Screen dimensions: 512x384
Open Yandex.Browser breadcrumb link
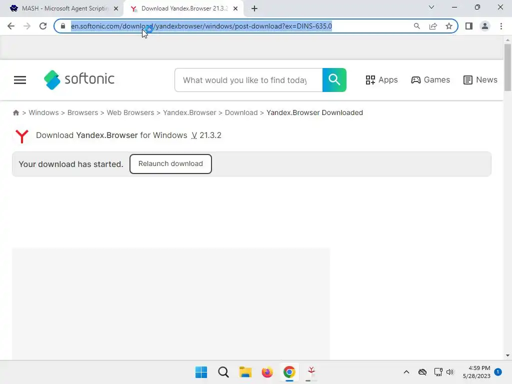(189, 112)
